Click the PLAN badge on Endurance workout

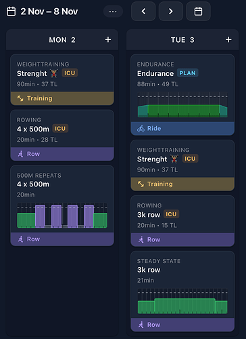coord(187,73)
